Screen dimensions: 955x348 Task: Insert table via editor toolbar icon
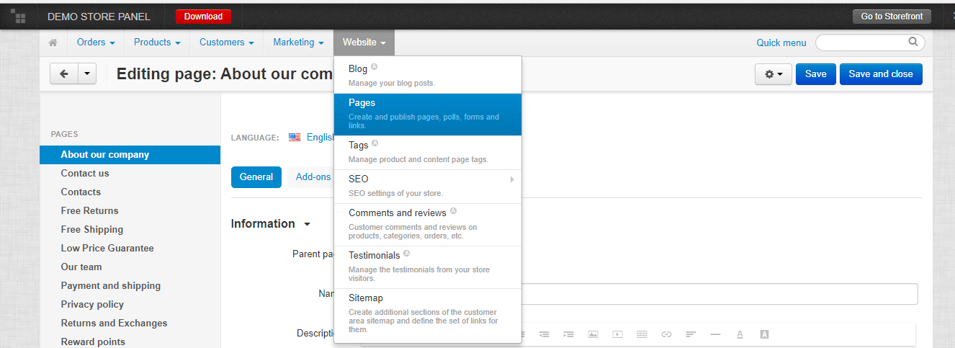click(642, 334)
